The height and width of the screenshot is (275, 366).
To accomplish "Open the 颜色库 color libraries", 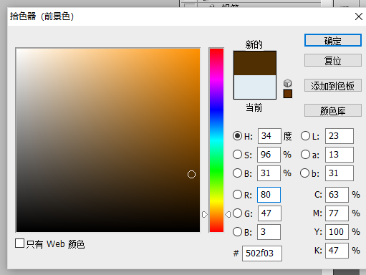I will [333, 110].
